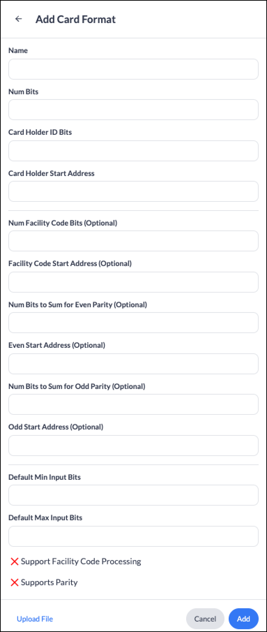
Task: Go back using the arrow icon
Action: [x=18, y=19]
